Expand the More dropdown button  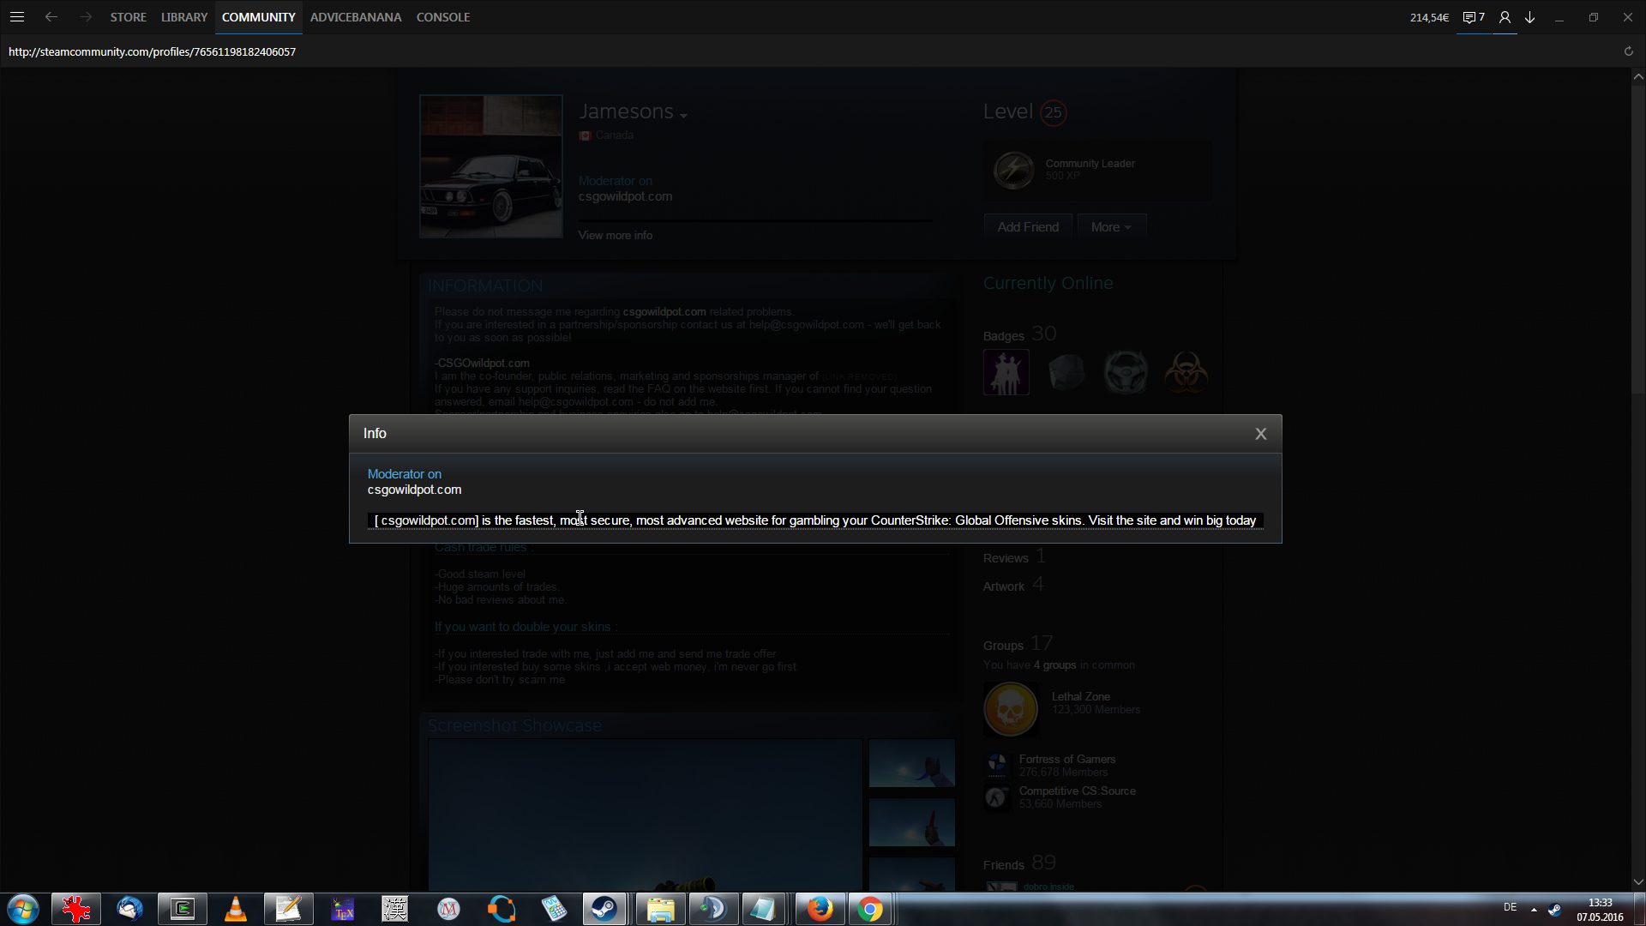[x=1111, y=227]
